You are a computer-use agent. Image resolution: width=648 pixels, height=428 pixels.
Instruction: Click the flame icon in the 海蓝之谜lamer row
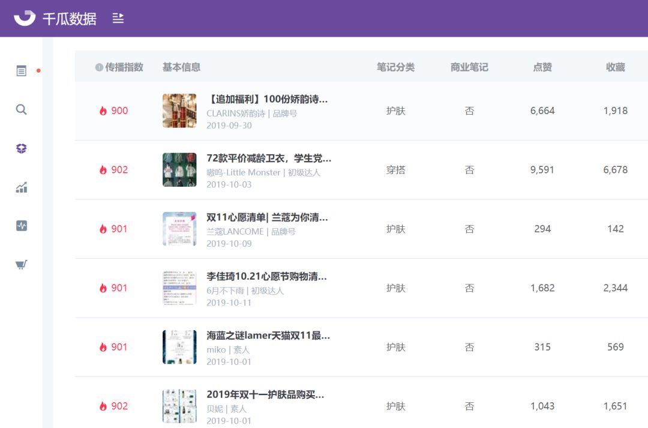coord(103,348)
